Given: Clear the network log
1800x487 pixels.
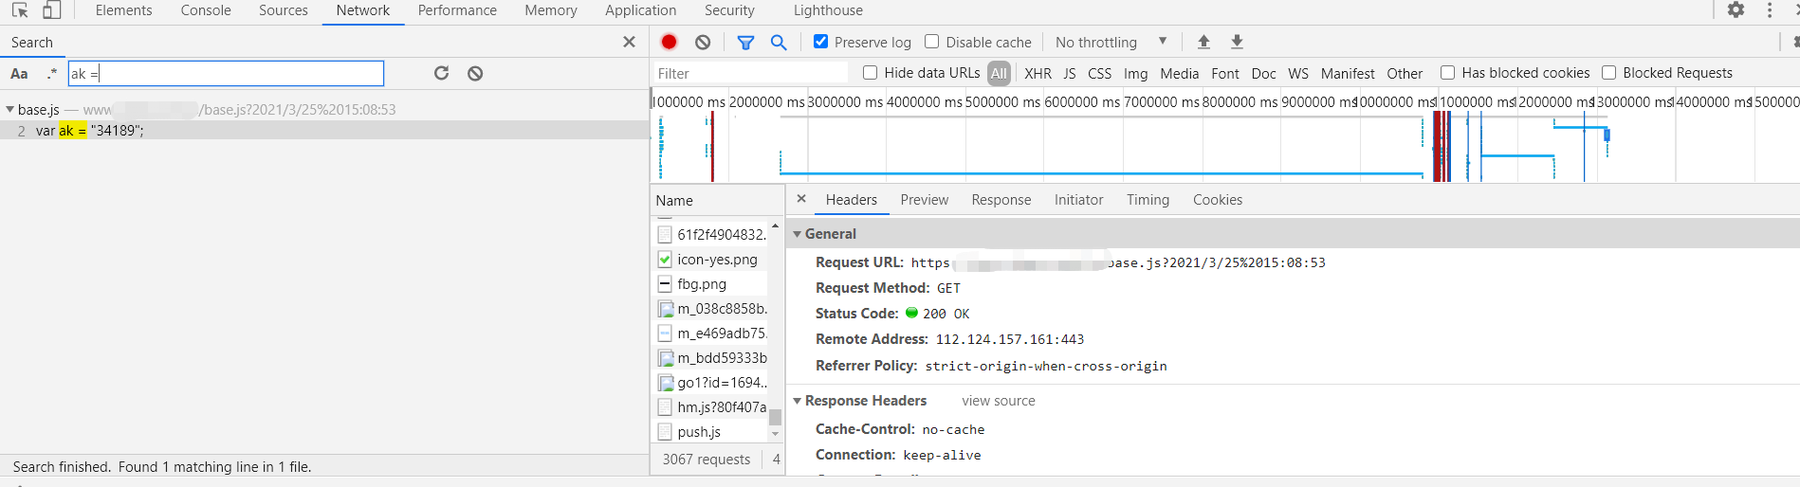Looking at the screenshot, I should 703,42.
